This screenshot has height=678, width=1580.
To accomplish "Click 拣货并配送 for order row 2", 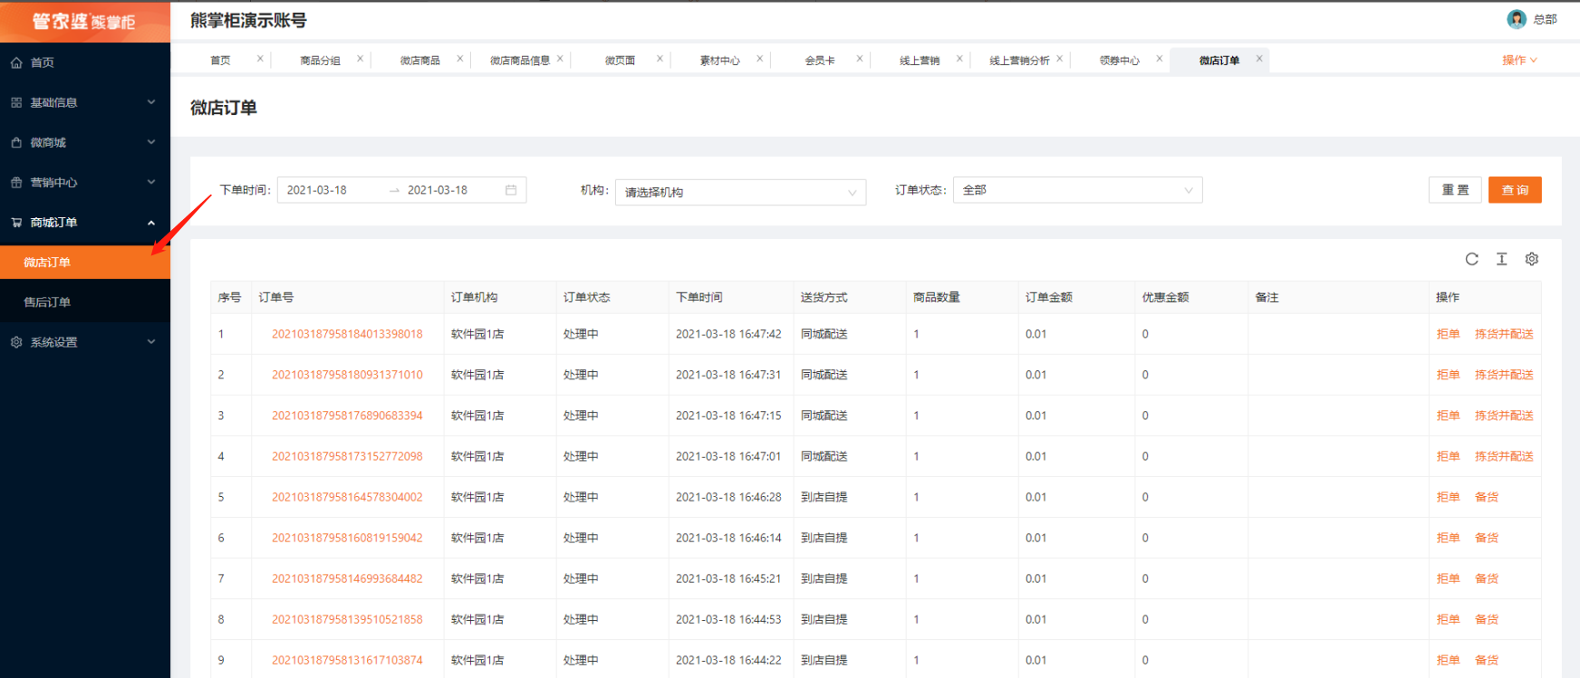I will pyautogui.click(x=1504, y=375).
